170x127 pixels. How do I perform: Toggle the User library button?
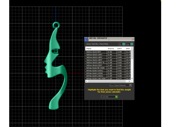click(129, 44)
